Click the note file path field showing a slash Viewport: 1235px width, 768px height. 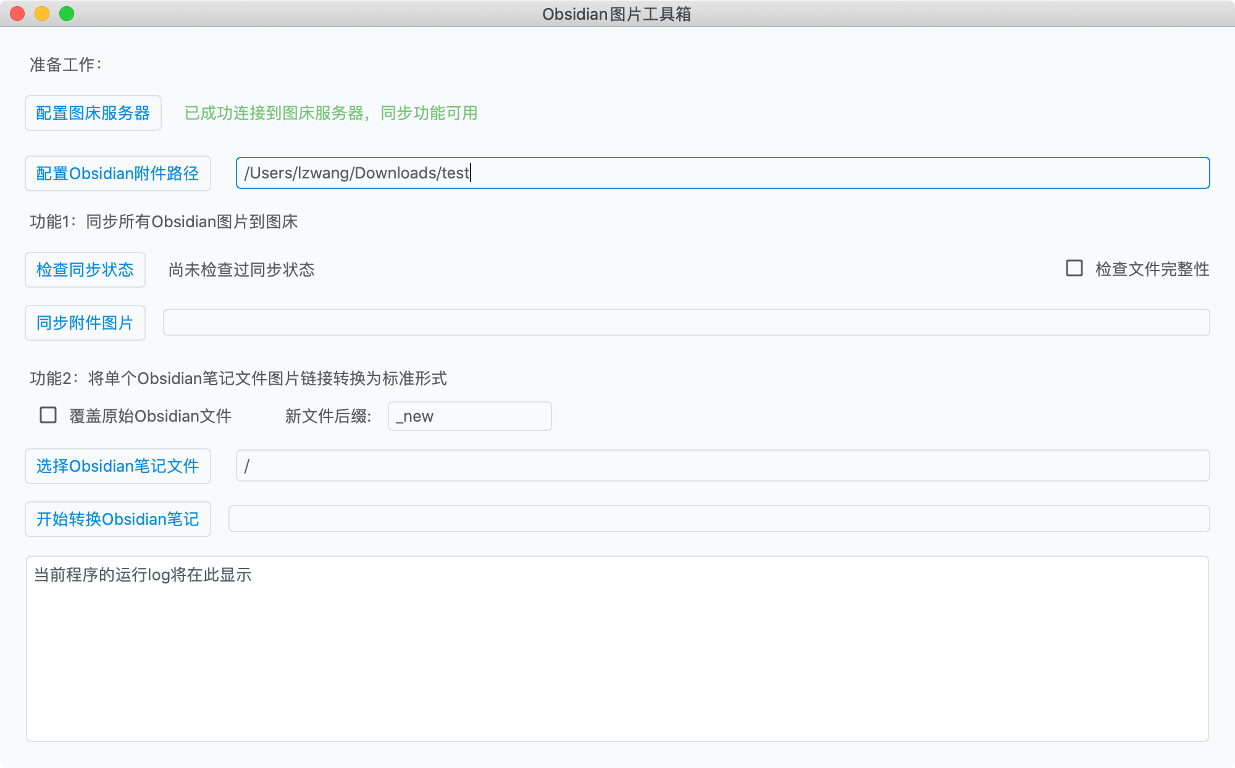pos(722,466)
